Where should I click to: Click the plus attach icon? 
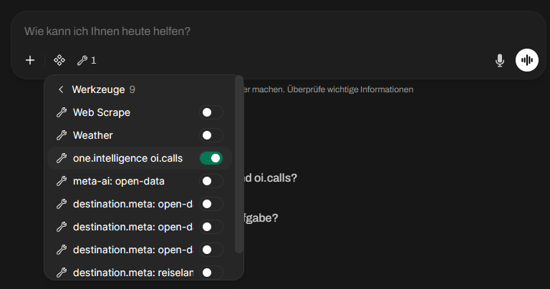[x=29, y=61]
